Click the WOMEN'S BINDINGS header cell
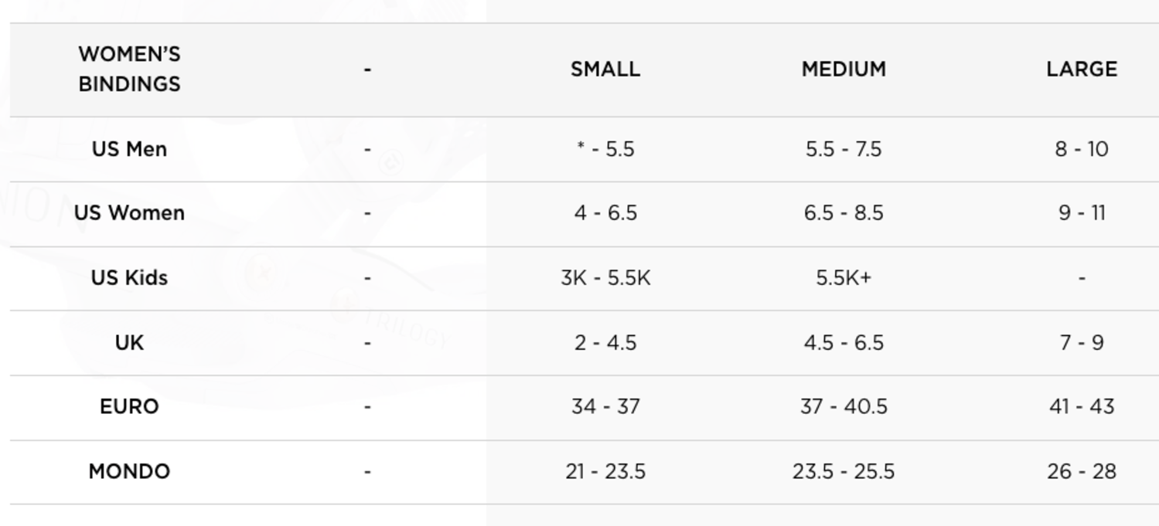 point(129,70)
